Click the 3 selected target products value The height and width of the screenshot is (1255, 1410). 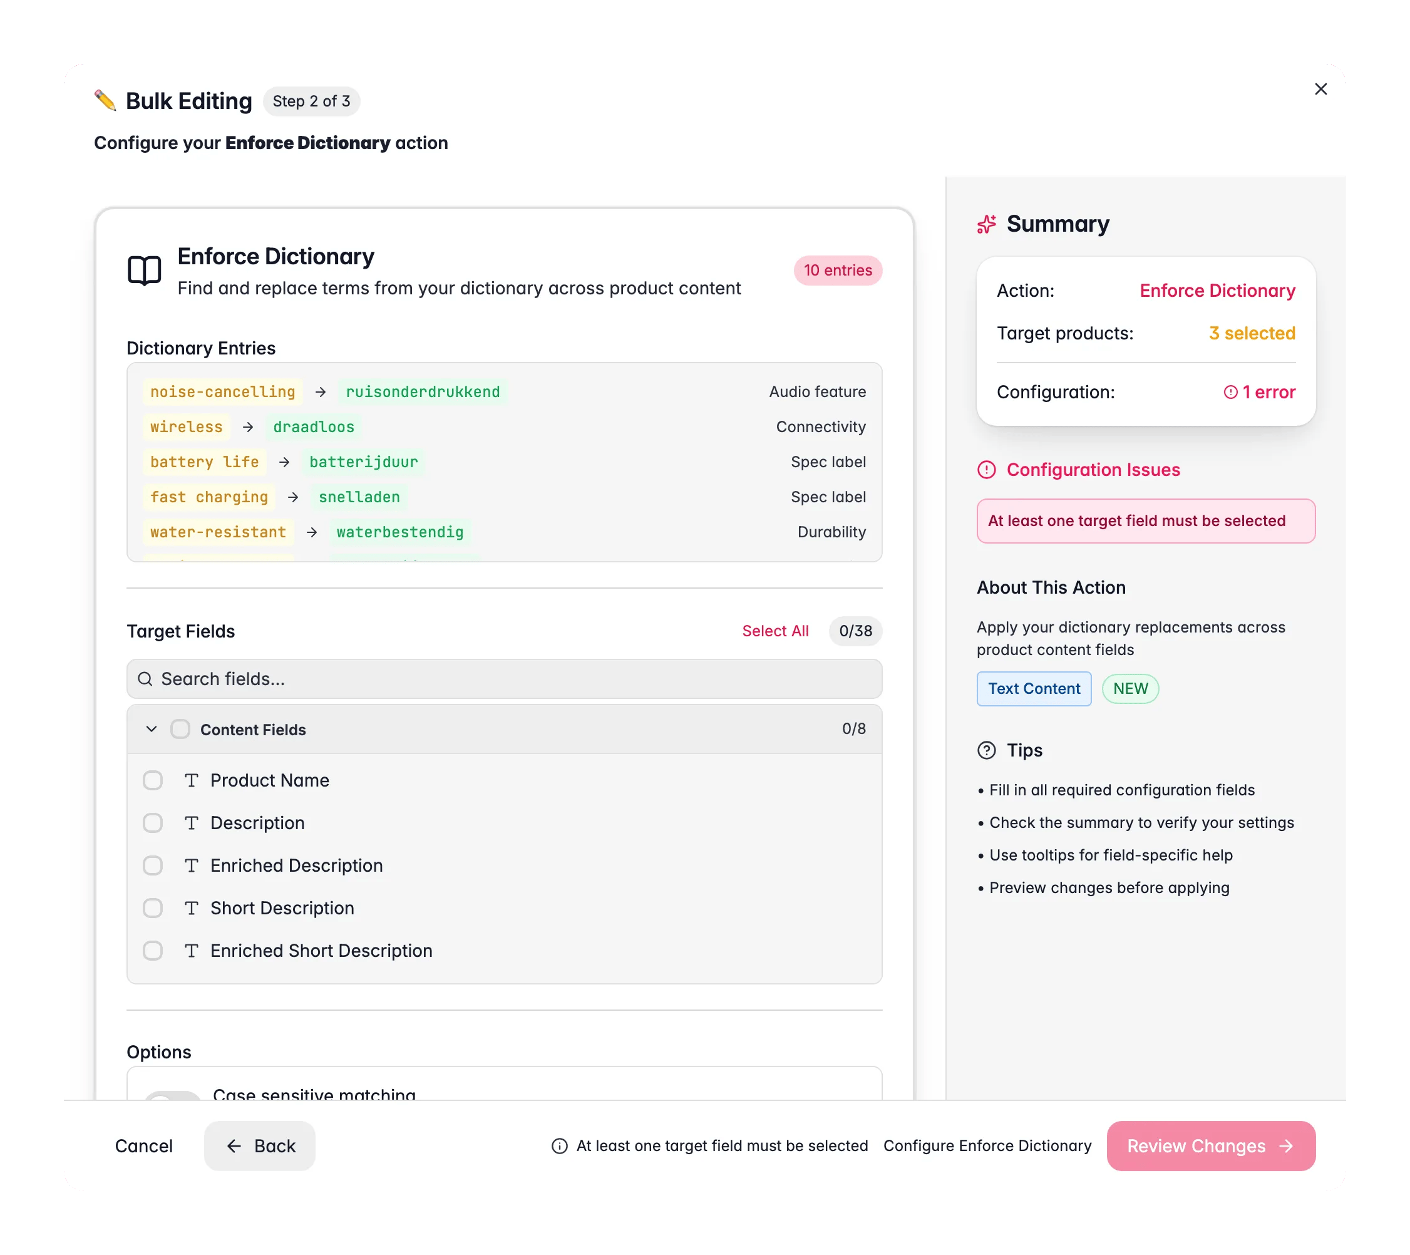1252,333
